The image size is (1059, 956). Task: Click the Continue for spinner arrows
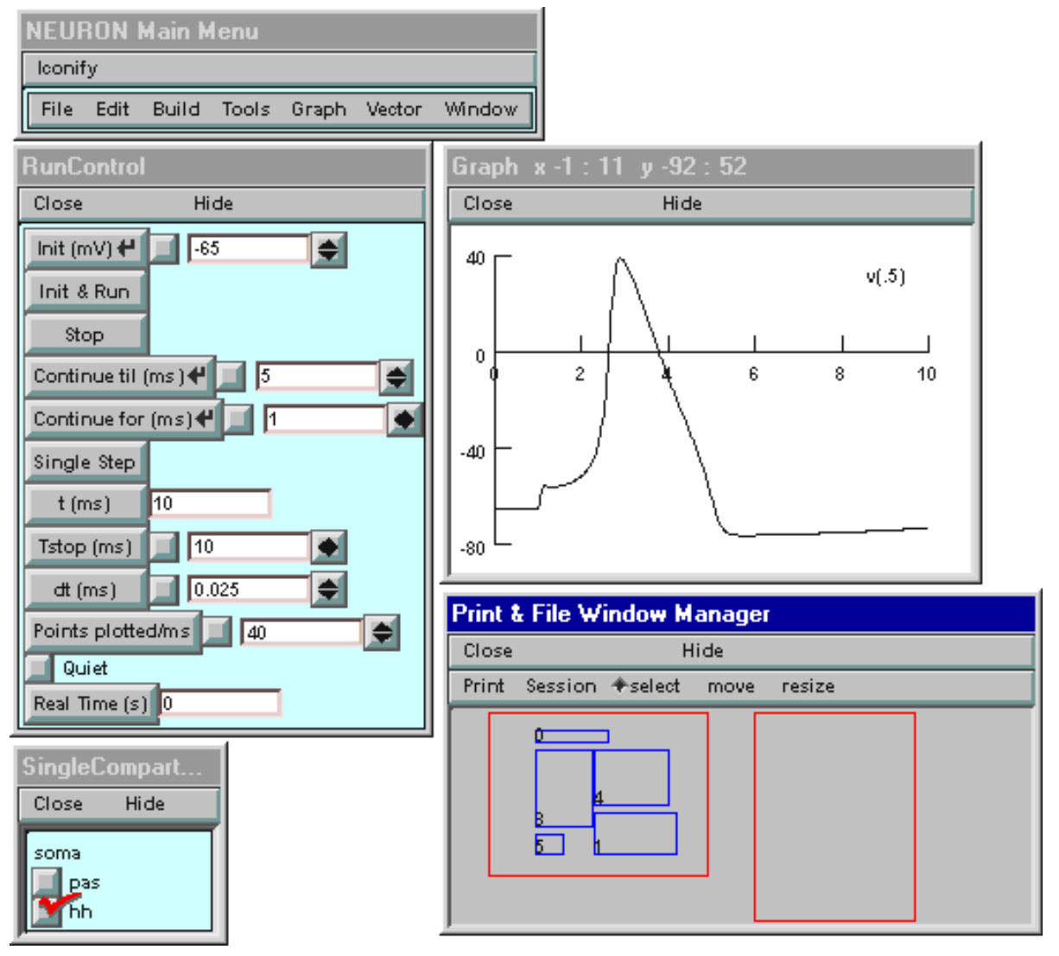click(x=403, y=420)
